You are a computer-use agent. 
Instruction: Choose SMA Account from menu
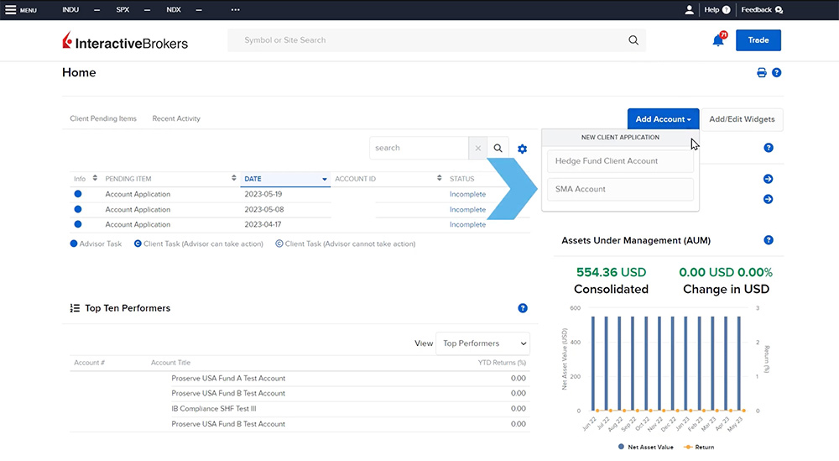pyautogui.click(x=620, y=190)
